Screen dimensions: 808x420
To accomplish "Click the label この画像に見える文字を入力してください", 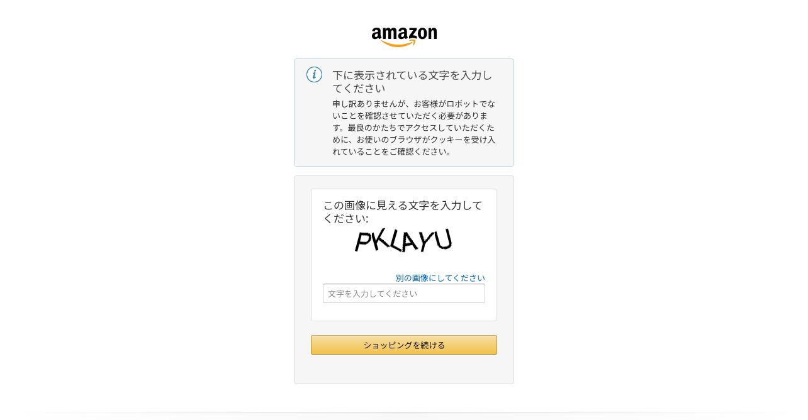I will pyautogui.click(x=403, y=212).
